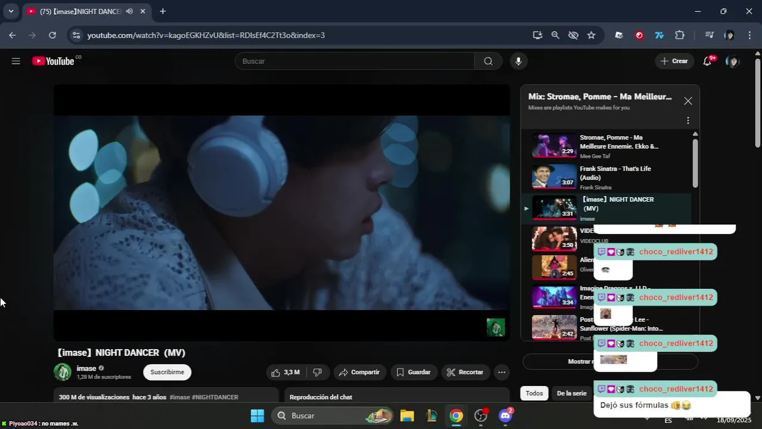The height and width of the screenshot is (429, 762).
Task: Select the Todos filter chip
Action: pyautogui.click(x=534, y=393)
